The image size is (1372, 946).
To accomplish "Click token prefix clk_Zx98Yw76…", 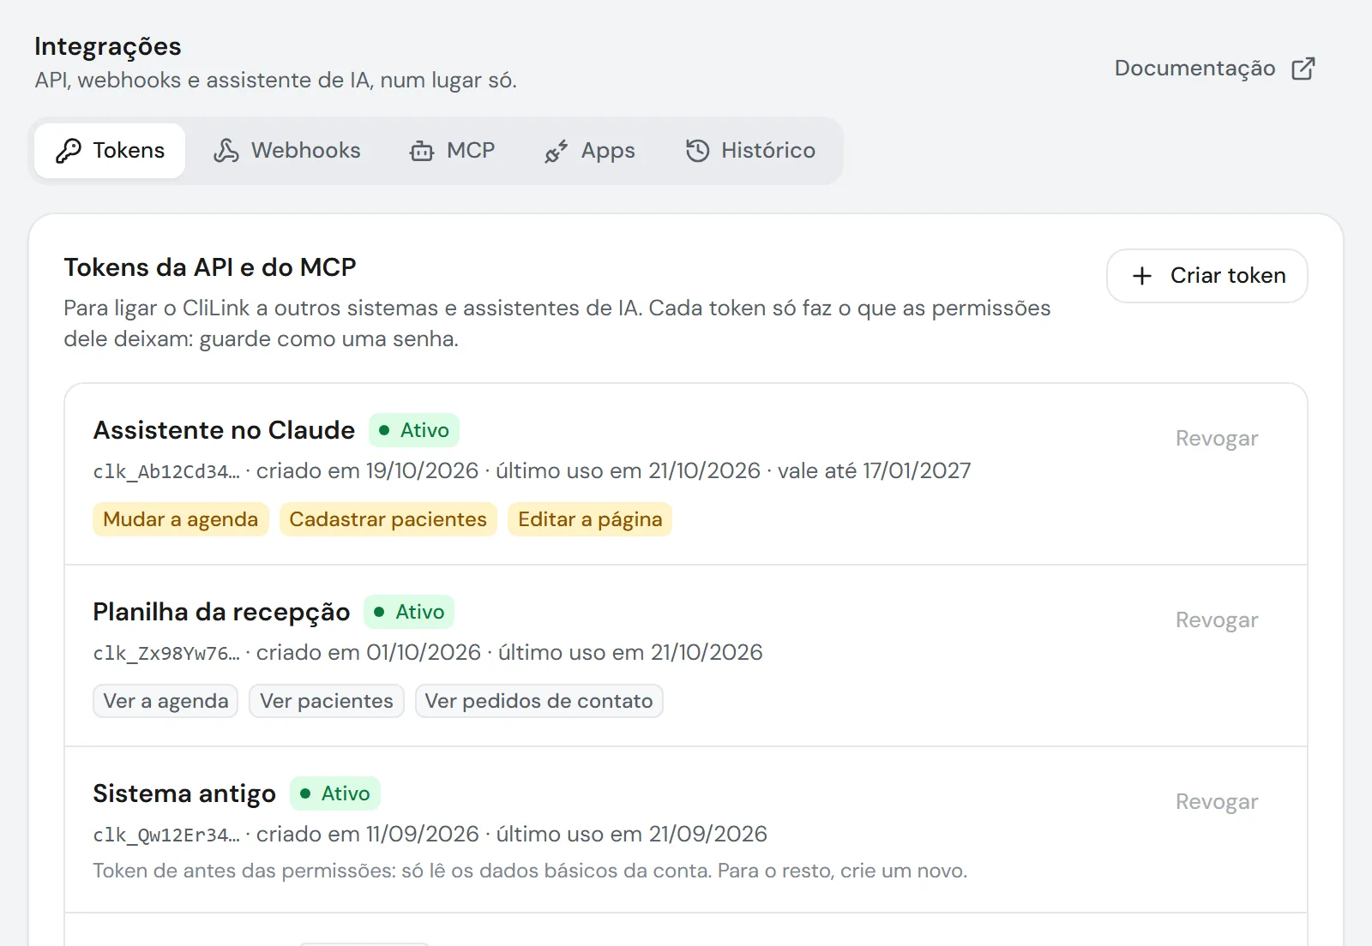I will [166, 653].
